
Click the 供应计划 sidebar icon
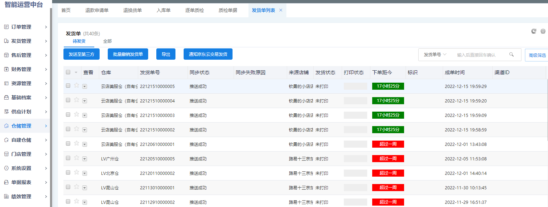pos(6,112)
